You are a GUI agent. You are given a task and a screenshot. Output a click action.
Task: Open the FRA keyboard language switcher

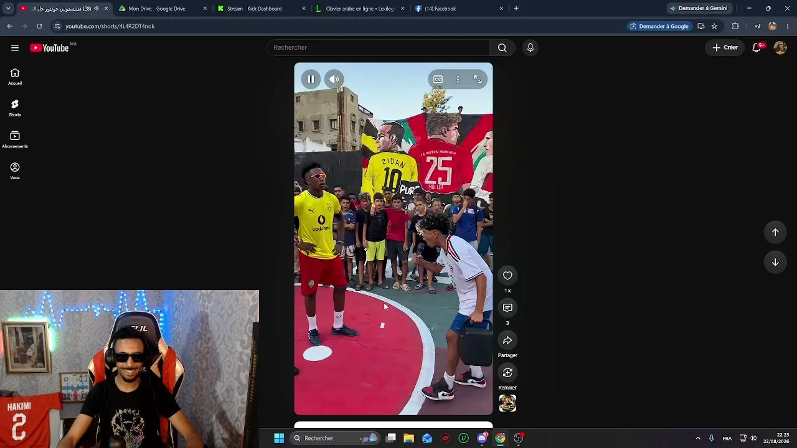tap(727, 439)
